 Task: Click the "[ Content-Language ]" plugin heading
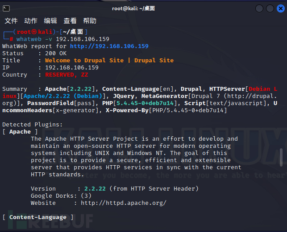(x=38, y=217)
